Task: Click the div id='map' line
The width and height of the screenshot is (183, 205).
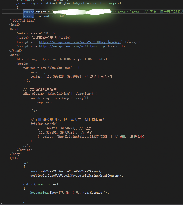Action: (62, 59)
